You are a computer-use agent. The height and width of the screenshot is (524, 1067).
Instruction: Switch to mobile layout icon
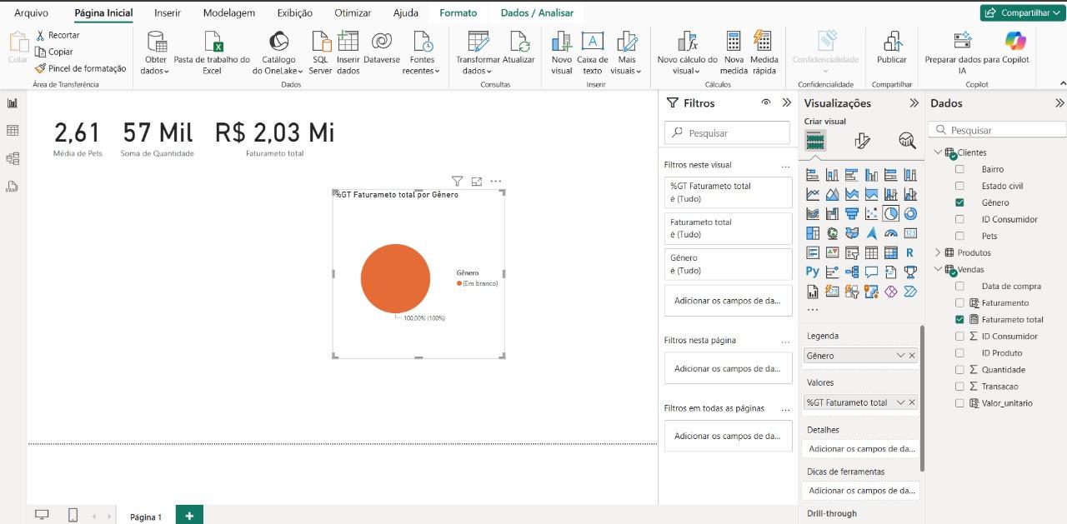(73, 516)
